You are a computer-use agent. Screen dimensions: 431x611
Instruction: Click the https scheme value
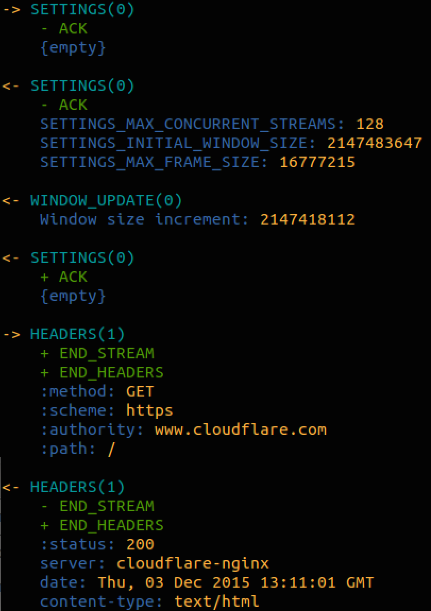(149, 411)
